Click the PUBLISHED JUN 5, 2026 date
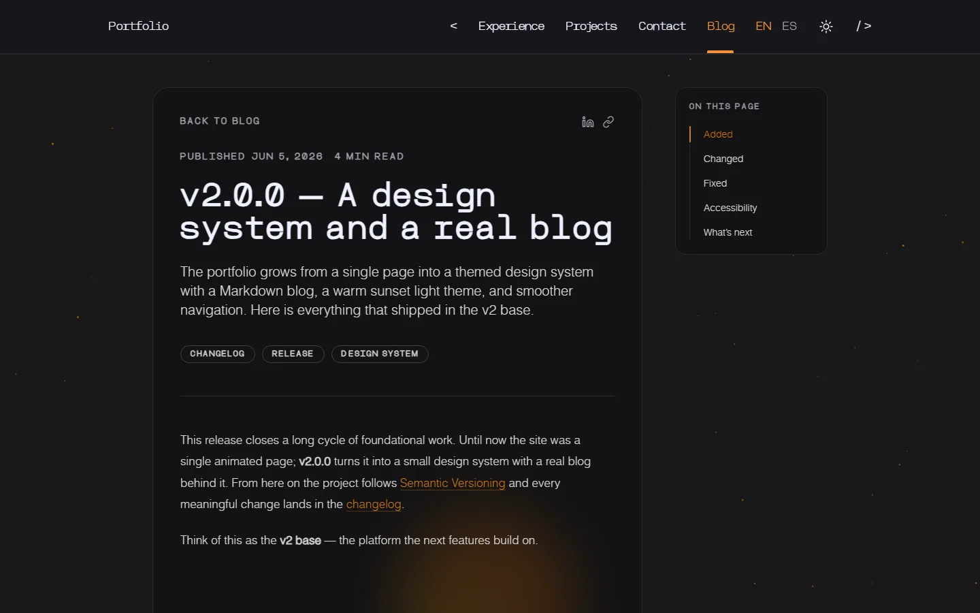 [251, 156]
